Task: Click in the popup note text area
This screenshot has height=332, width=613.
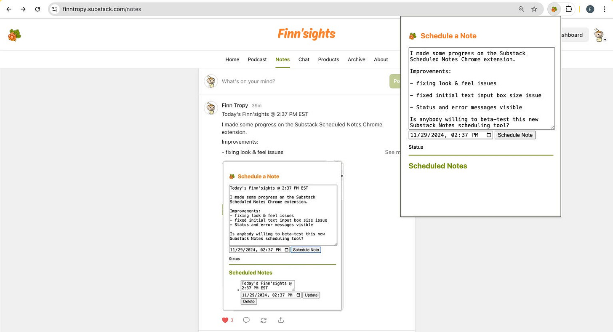Action: click(482, 88)
